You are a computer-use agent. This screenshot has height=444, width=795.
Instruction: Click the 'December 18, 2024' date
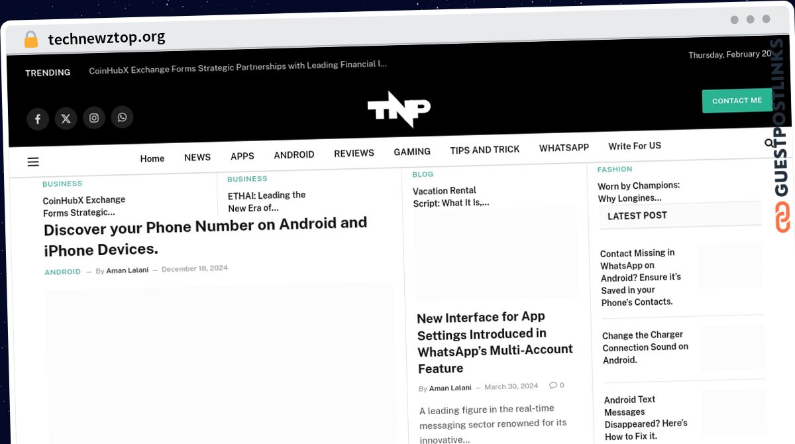click(195, 268)
